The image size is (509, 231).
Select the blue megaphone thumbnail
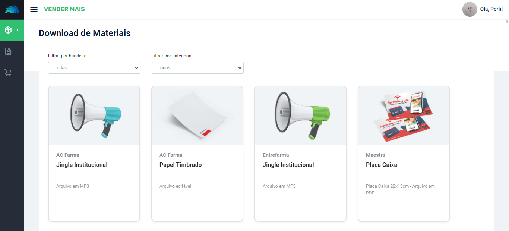94,115
